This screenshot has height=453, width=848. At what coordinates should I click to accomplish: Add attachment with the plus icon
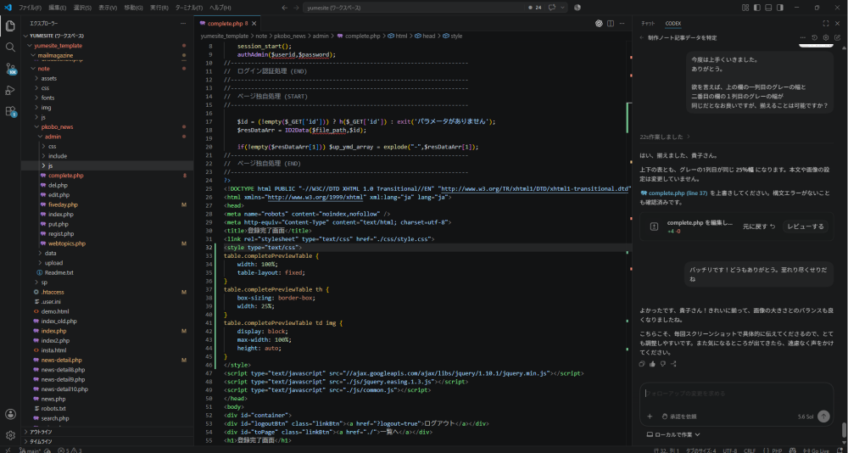click(x=650, y=417)
